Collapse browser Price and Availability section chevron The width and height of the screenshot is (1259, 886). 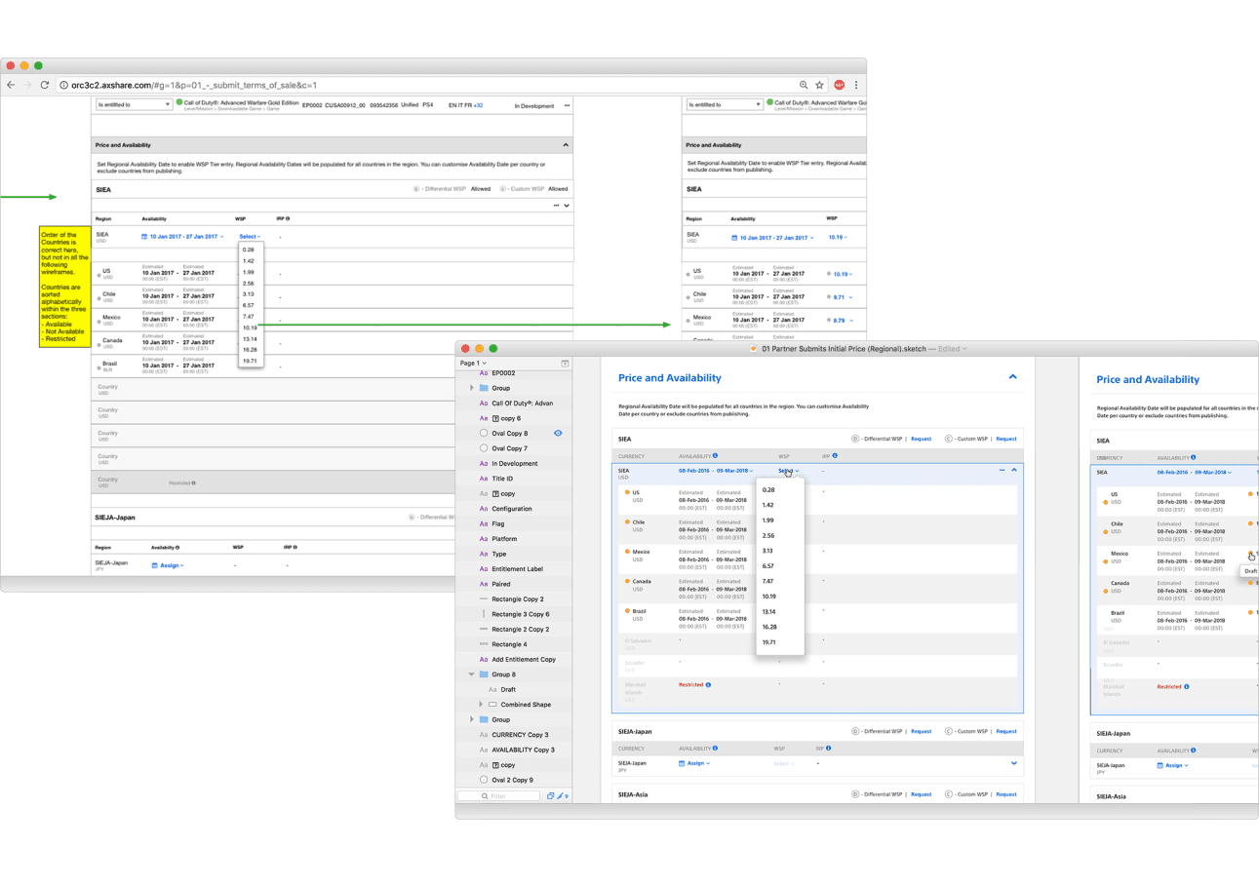coord(566,145)
